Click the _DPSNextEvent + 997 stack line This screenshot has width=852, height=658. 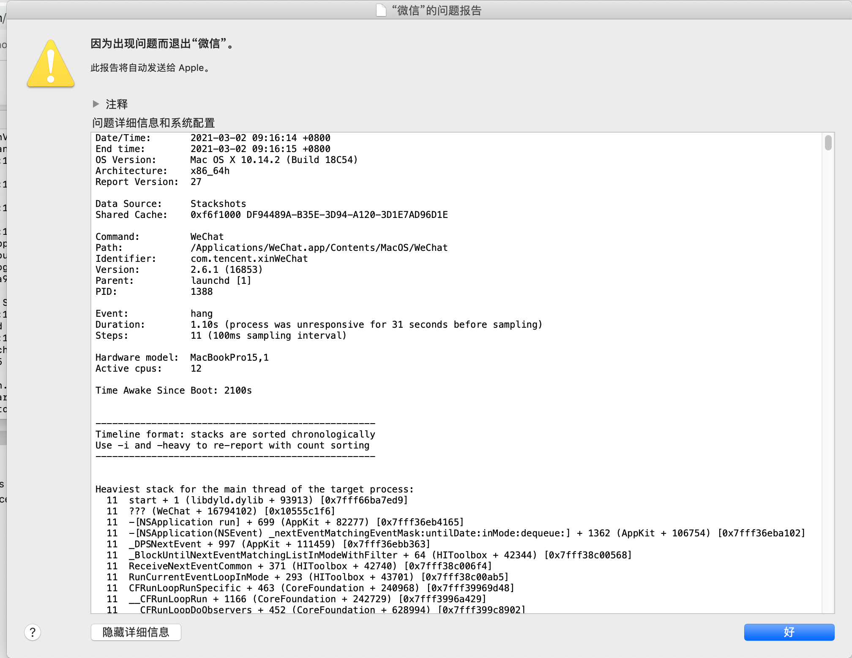(x=268, y=544)
